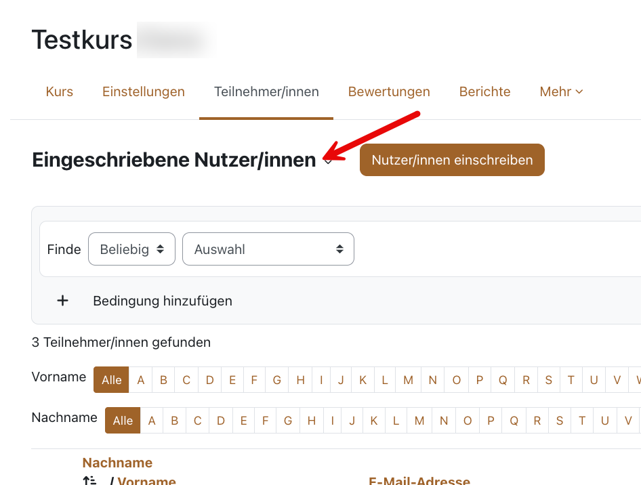The height and width of the screenshot is (485, 641).
Task: Filter Vorname by letter U
Action: point(594,380)
